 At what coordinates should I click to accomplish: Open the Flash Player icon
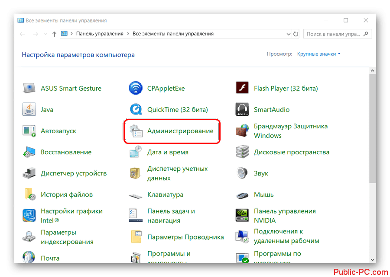pos(242,88)
